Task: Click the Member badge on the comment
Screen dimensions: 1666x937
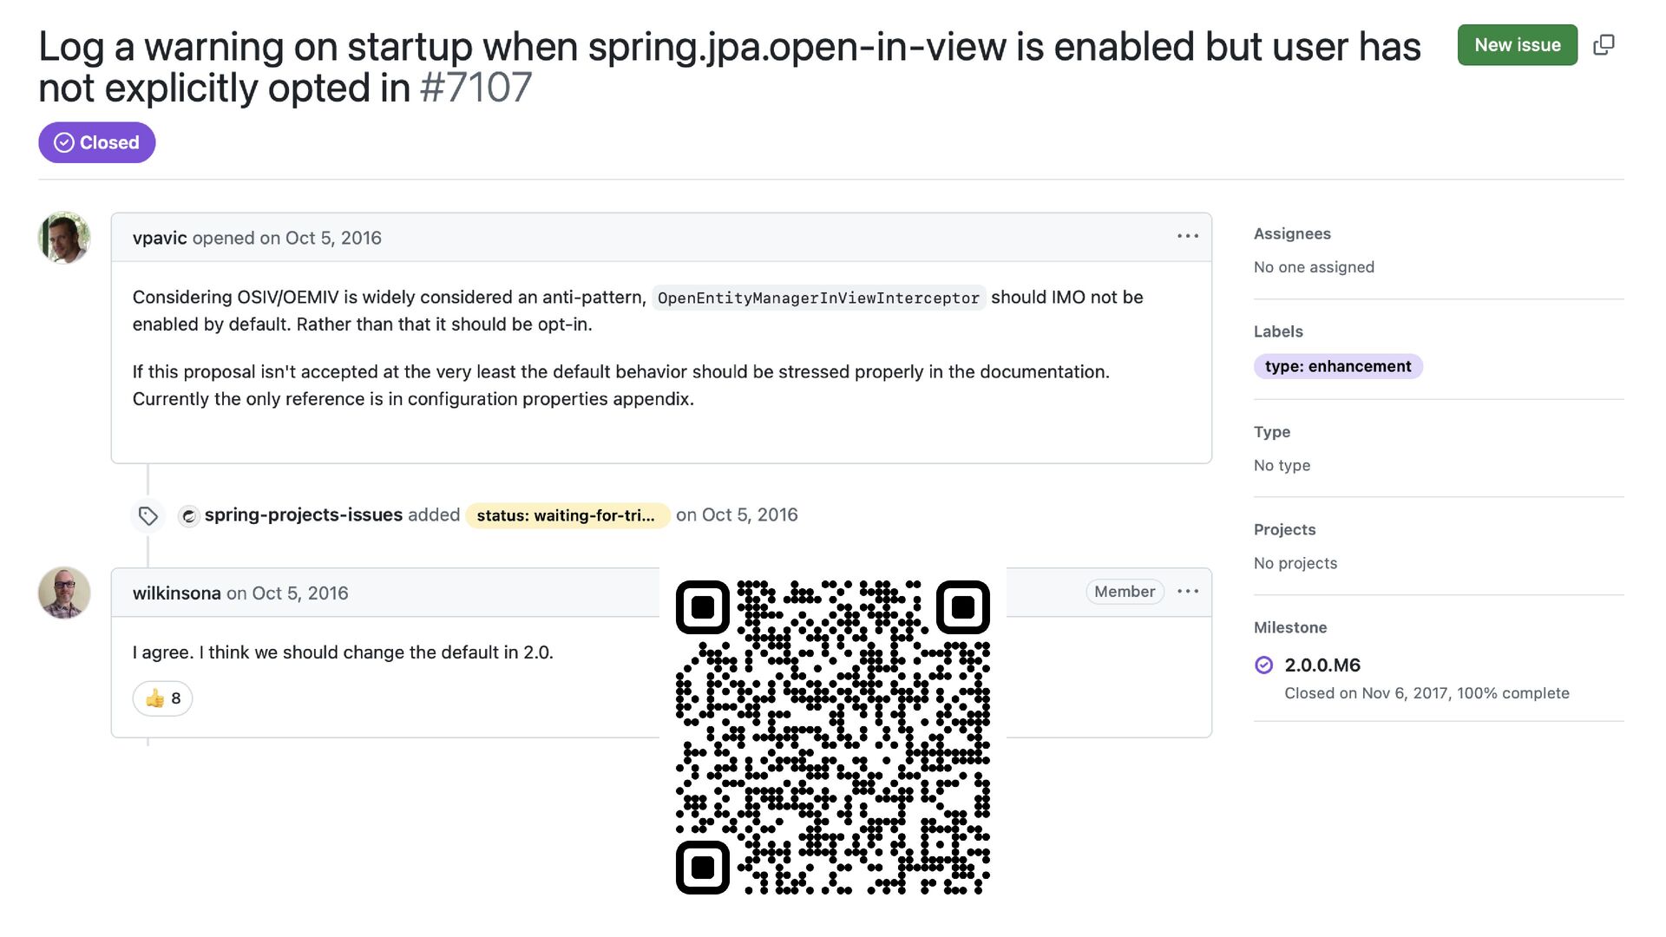Action: coord(1124,592)
